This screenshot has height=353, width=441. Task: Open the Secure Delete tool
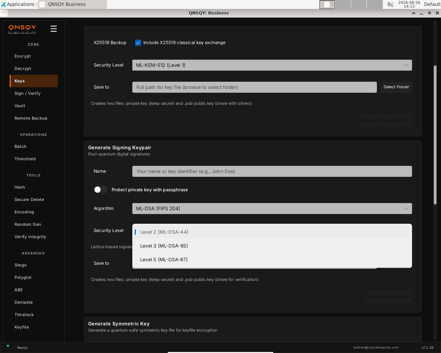tap(34, 200)
